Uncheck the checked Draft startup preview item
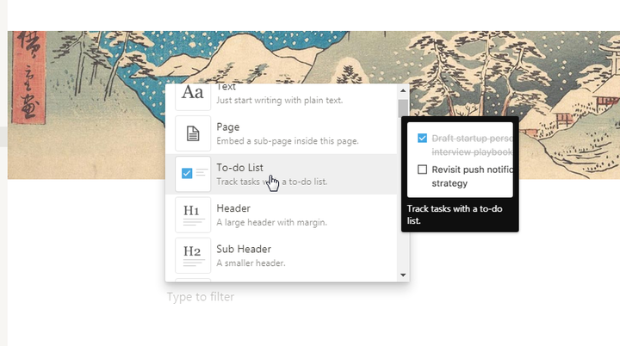 [422, 138]
